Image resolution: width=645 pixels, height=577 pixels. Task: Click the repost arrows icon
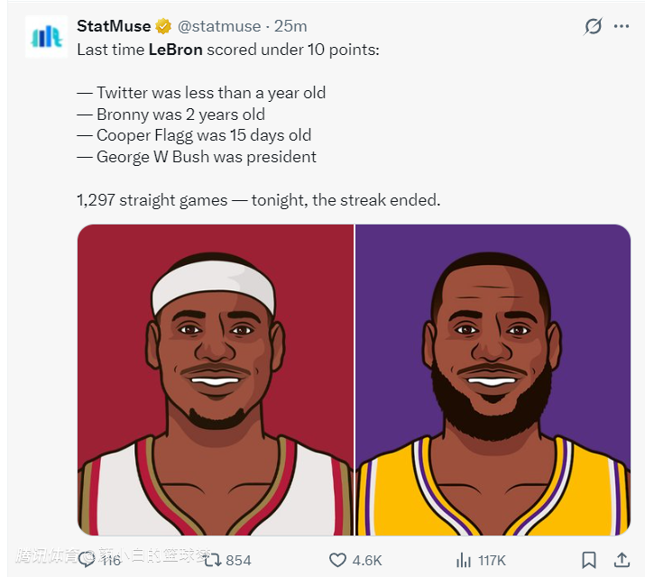(212, 560)
